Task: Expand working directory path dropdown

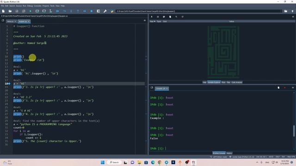Action: tap(281, 11)
